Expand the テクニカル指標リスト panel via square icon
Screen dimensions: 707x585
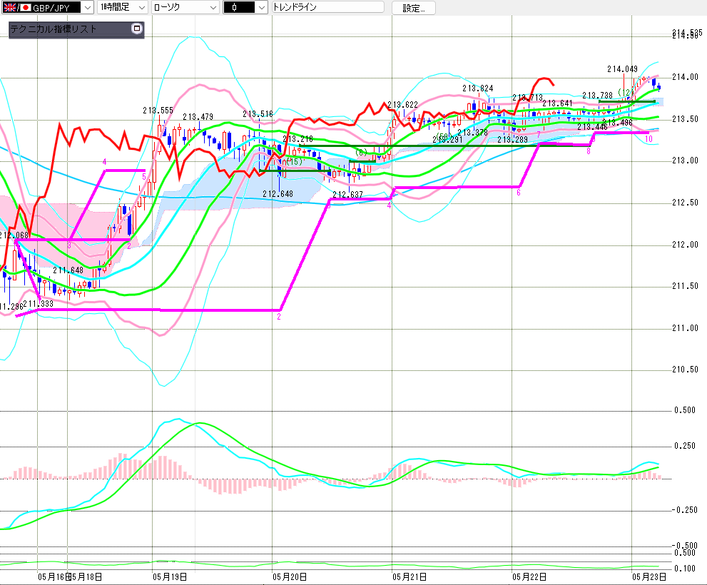137,29
